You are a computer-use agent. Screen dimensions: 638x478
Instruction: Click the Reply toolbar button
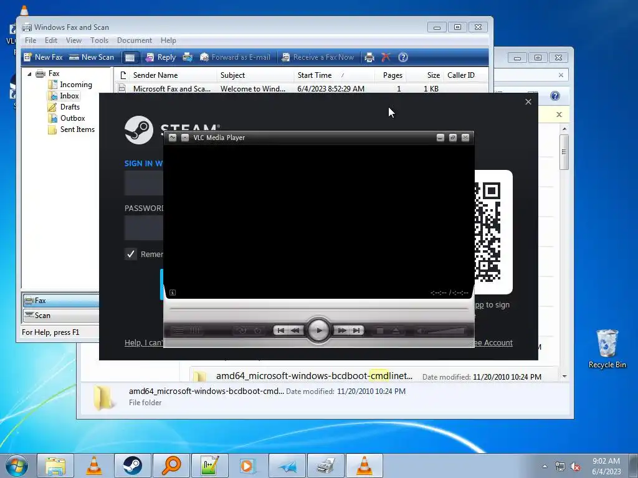pos(161,57)
